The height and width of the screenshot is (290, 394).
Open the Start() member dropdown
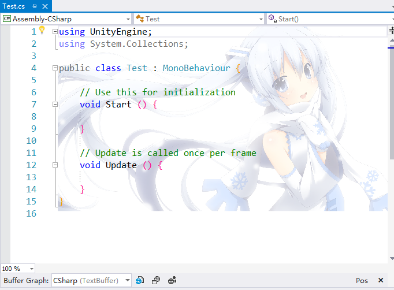(393, 19)
